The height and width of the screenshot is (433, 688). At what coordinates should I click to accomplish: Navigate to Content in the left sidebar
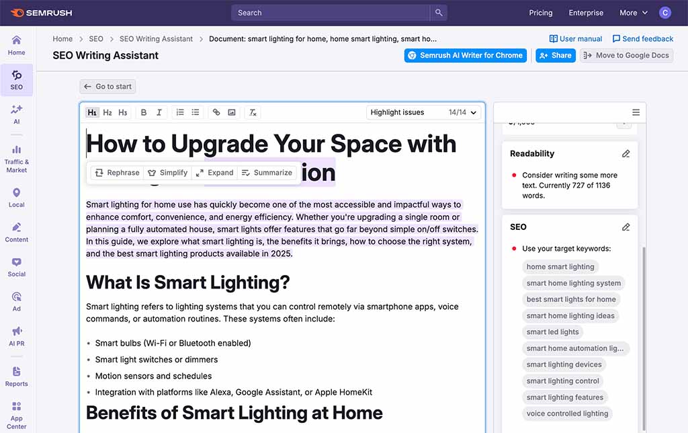tap(16, 231)
